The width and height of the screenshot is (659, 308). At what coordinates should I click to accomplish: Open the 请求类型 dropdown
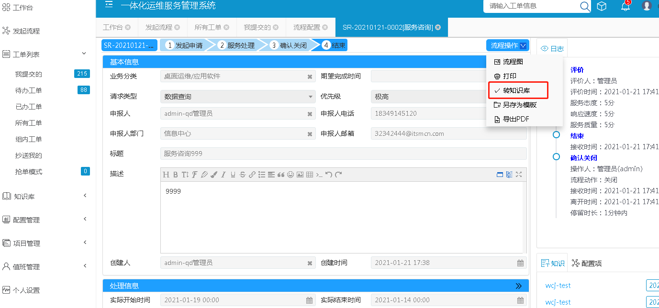pyautogui.click(x=238, y=97)
